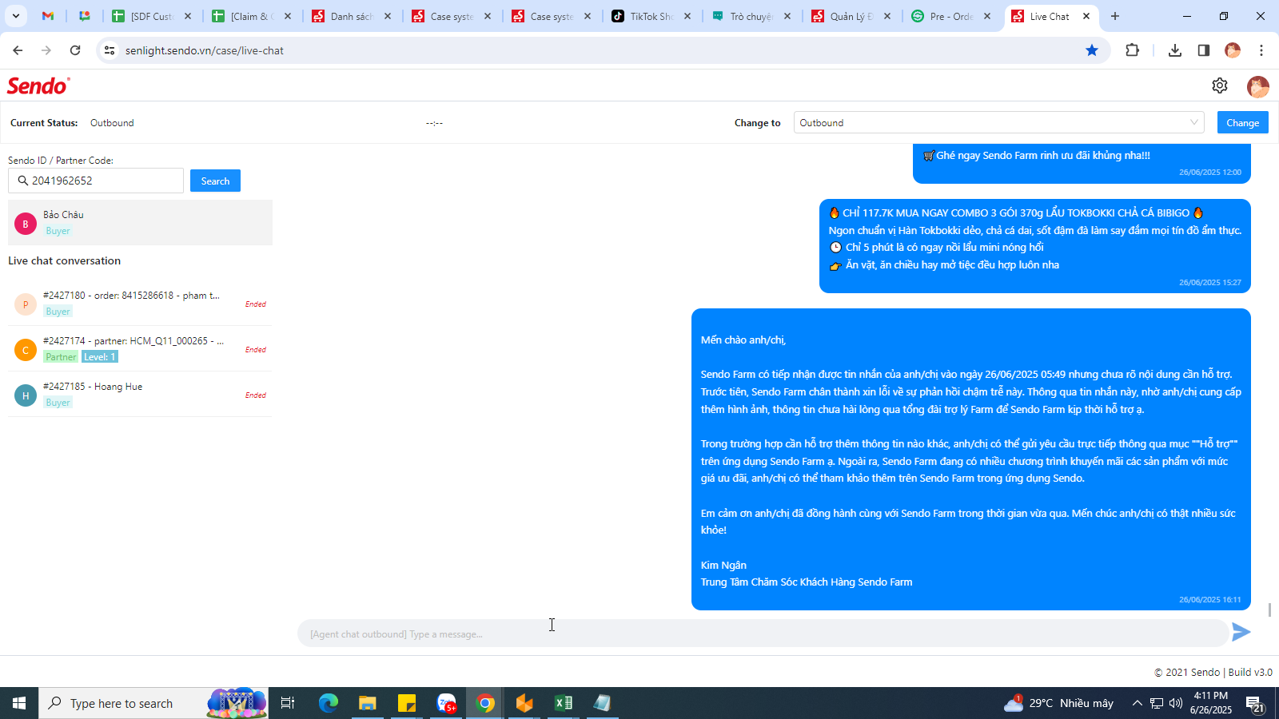Close the TikTok Shop tab
The image size is (1279, 719).
click(687, 16)
